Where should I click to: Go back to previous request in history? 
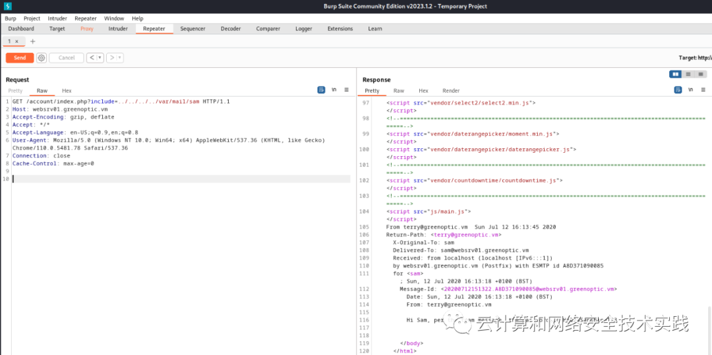pos(91,57)
